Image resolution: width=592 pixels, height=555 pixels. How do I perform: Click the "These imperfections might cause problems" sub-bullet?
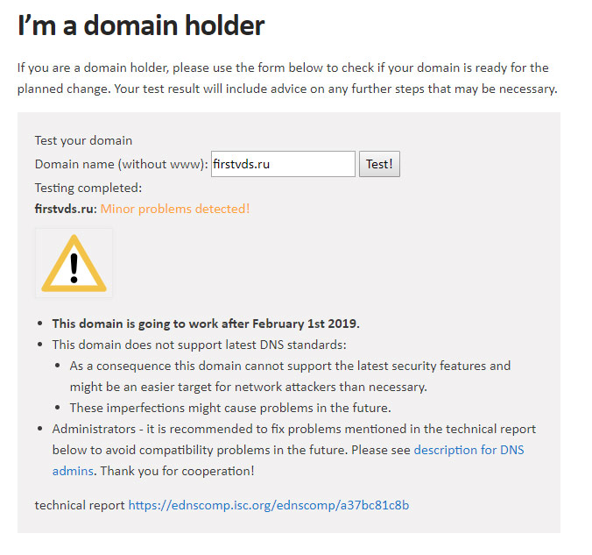(230, 408)
